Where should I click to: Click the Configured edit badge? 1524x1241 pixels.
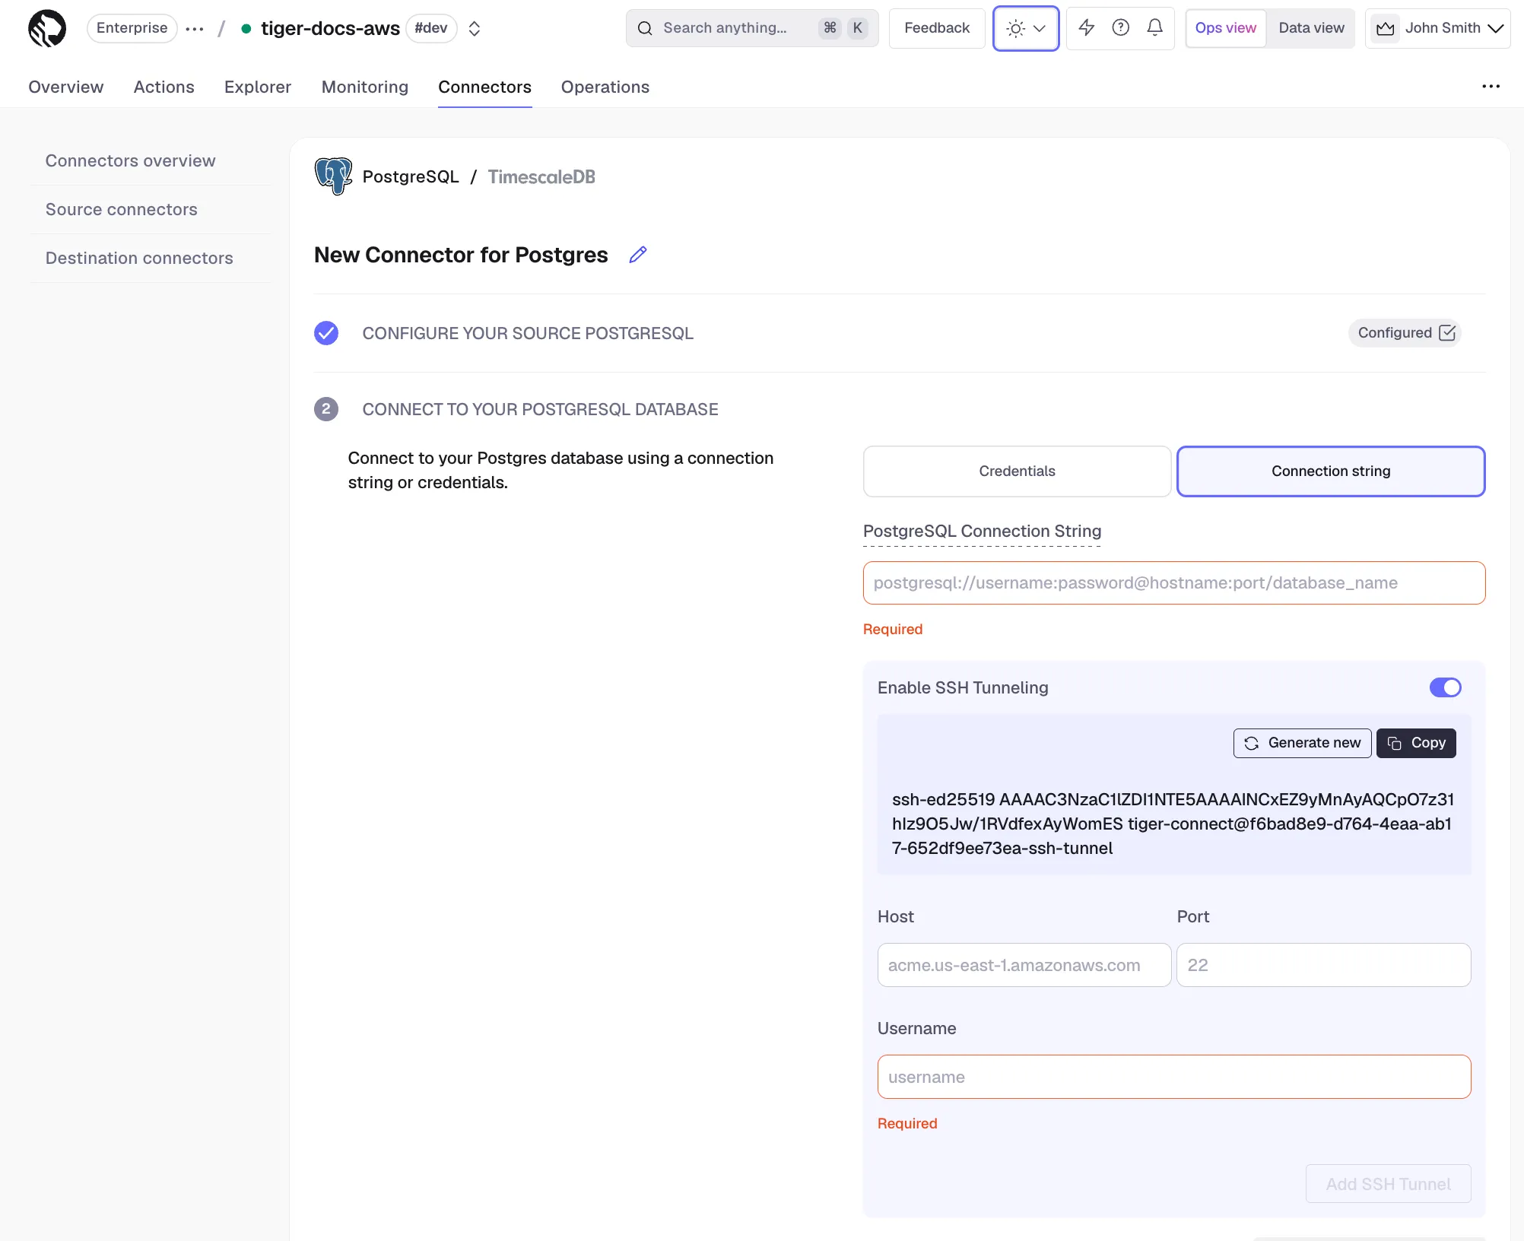pyautogui.click(x=1405, y=333)
